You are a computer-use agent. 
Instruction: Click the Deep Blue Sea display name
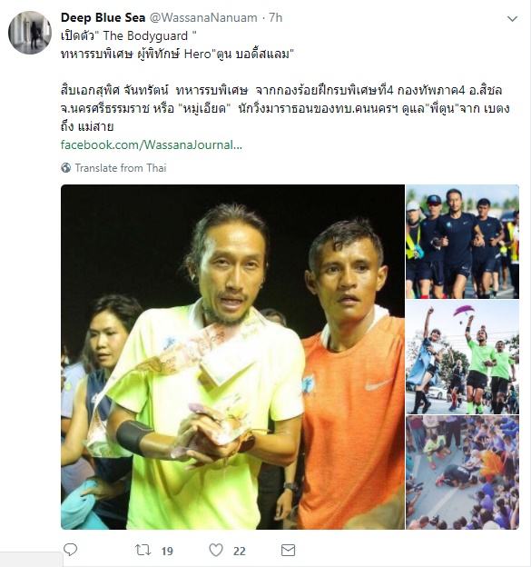103,17
